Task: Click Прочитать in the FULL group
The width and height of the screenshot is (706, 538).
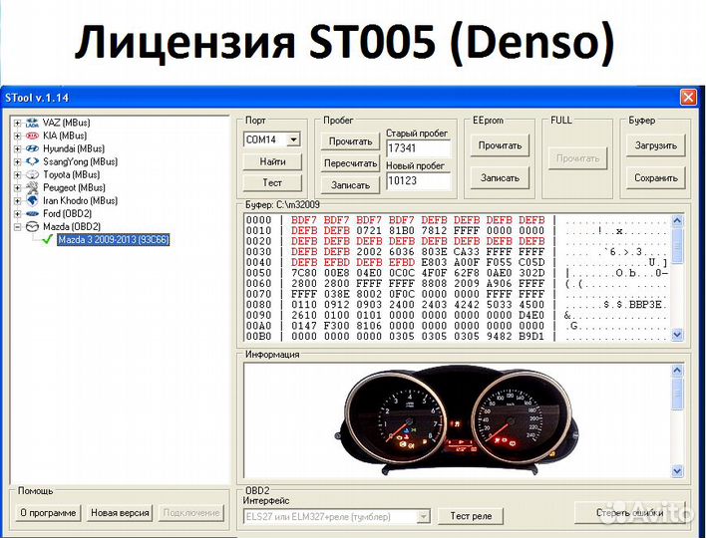Action: 577,158
